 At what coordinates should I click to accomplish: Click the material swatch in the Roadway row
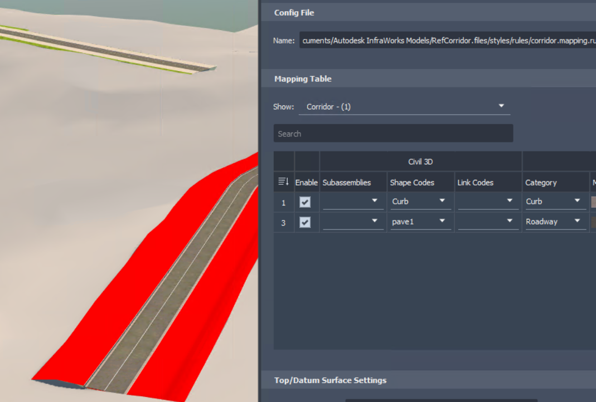(x=593, y=222)
